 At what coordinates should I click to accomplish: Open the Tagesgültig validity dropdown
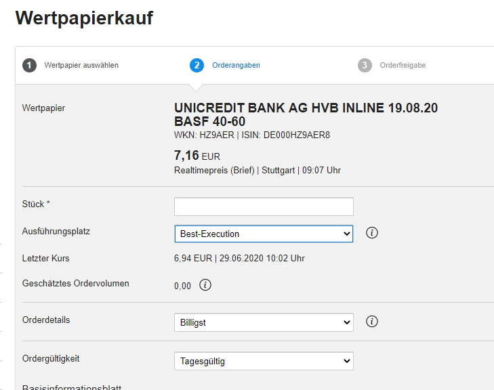(x=264, y=361)
